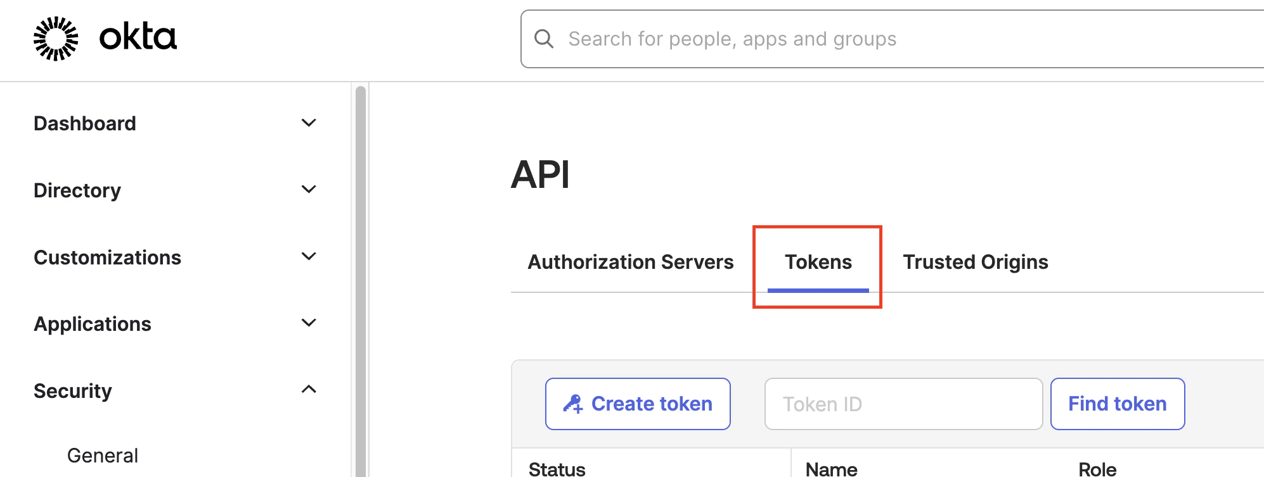Image resolution: width=1264 pixels, height=477 pixels.
Task: Expand the Directory menu chevron
Action: point(309,189)
